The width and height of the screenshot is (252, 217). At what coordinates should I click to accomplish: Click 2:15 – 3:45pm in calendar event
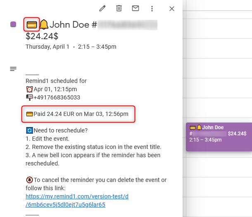coord(205,140)
